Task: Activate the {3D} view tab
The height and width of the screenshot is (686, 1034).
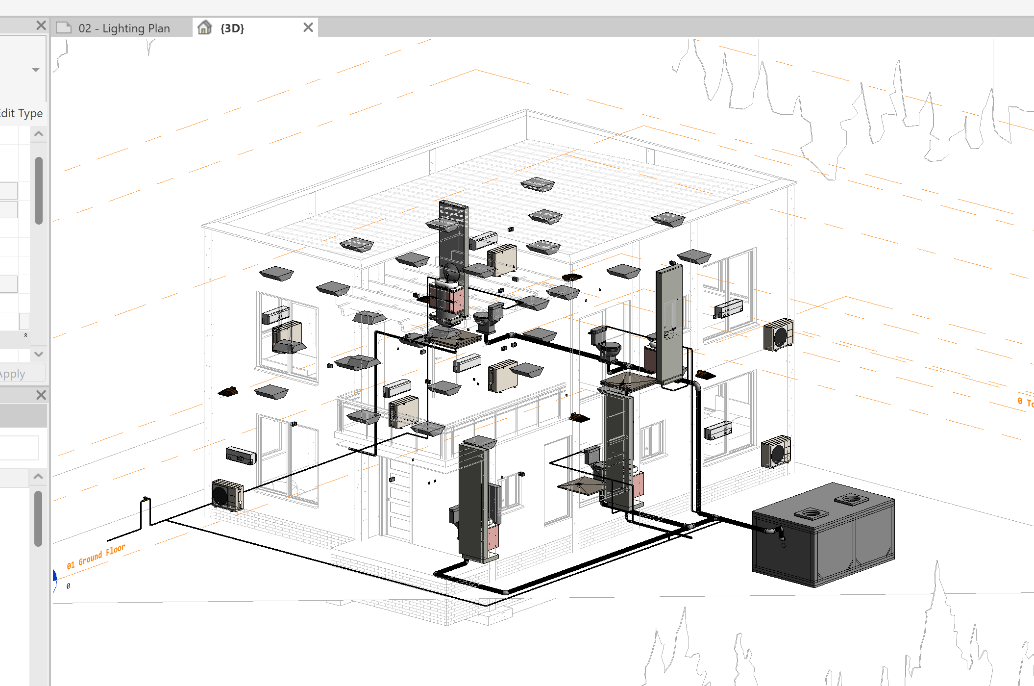Action: click(x=232, y=28)
